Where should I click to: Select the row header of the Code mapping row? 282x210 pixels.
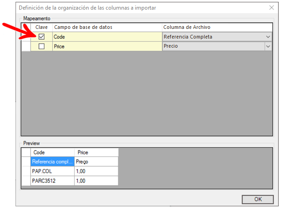point(26,37)
